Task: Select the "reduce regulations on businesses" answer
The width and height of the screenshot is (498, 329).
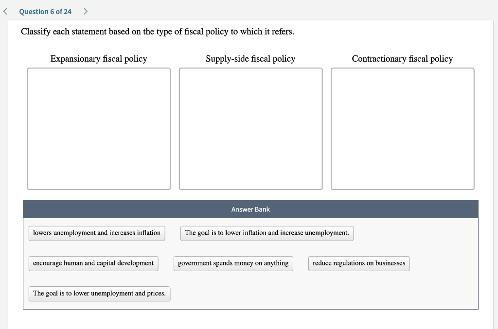Action: pyautogui.click(x=359, y=263)
